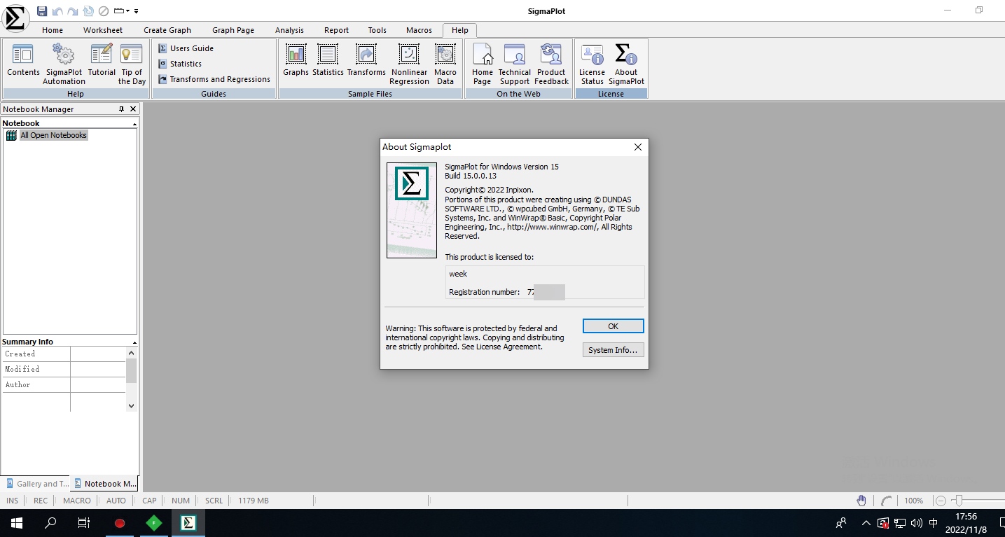Collapse the Summary Info section arrow
This screenshot has width=1005, height=537.
coord(134,342)
